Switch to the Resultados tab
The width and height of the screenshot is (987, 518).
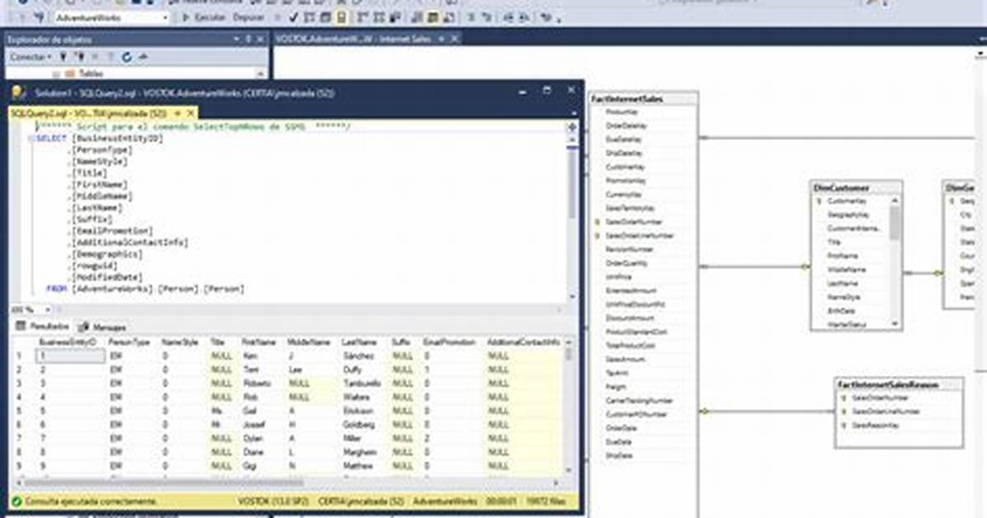click(x=42, y=326)
